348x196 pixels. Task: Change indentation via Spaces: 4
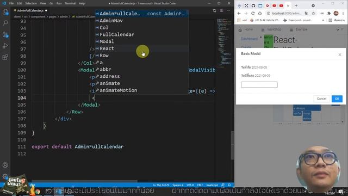click(178, 185)
